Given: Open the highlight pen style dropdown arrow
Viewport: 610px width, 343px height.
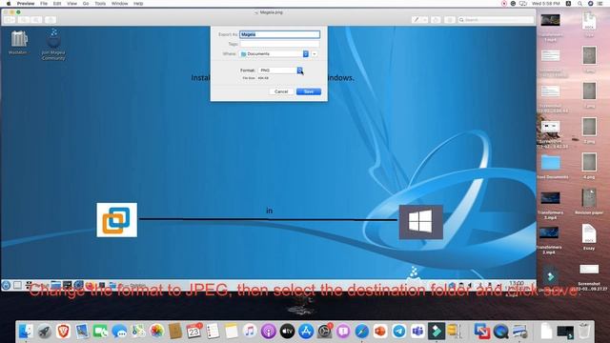Looking at the screenshot, I should pos(425,19).
